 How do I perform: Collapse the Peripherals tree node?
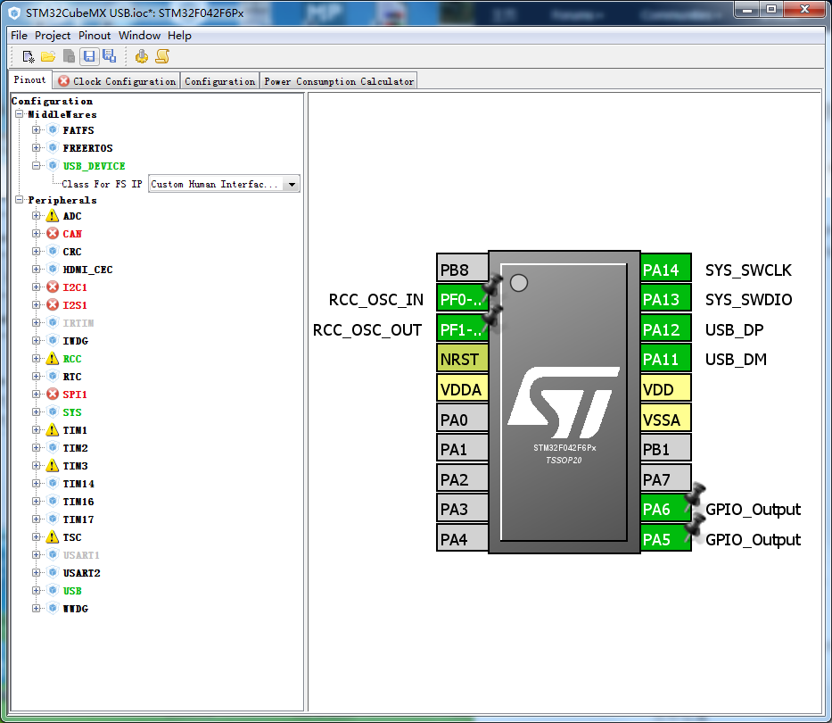pyautogui.click(x=20, y=200)
